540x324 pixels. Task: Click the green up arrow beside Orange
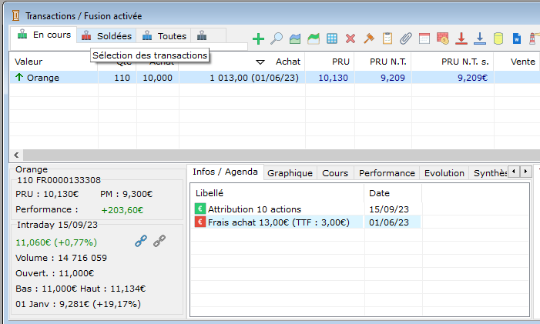[19, 77]
